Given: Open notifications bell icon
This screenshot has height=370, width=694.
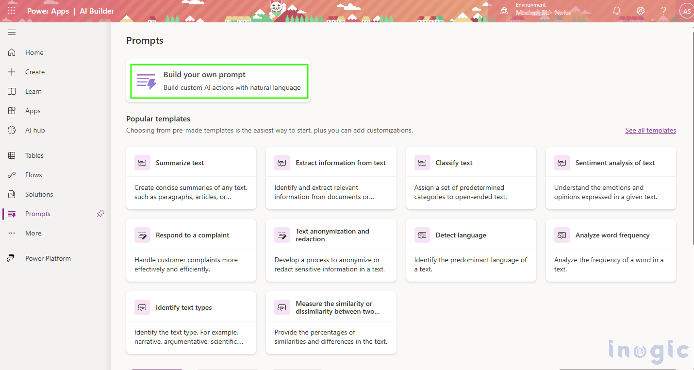Looking at the screenshot, I should [617, 11].
